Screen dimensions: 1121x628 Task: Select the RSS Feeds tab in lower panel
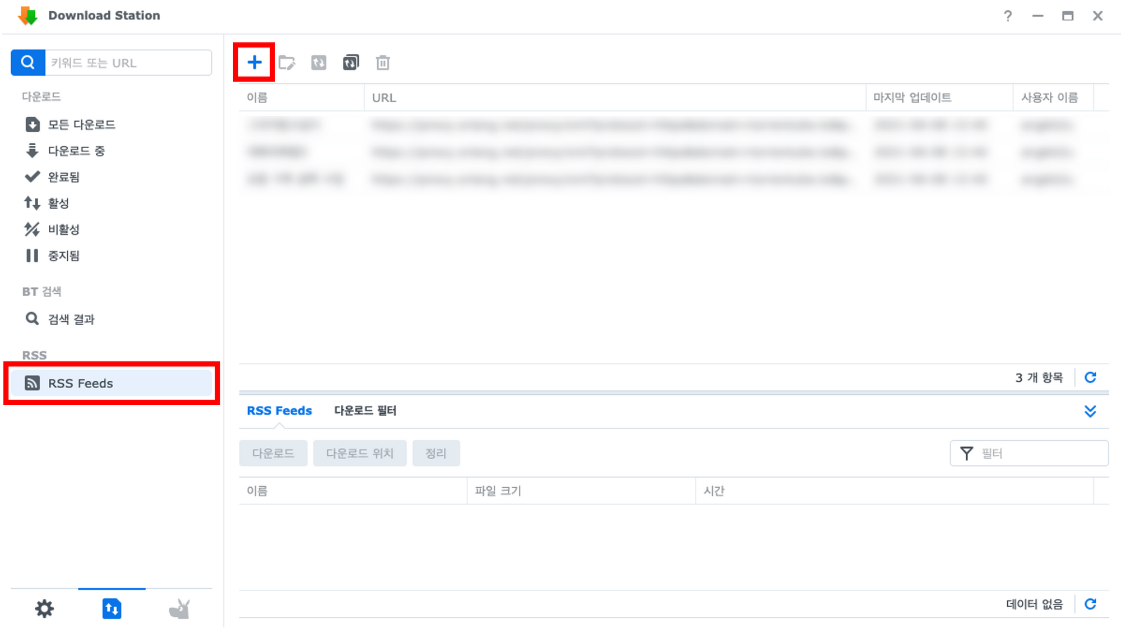[279, 410]
